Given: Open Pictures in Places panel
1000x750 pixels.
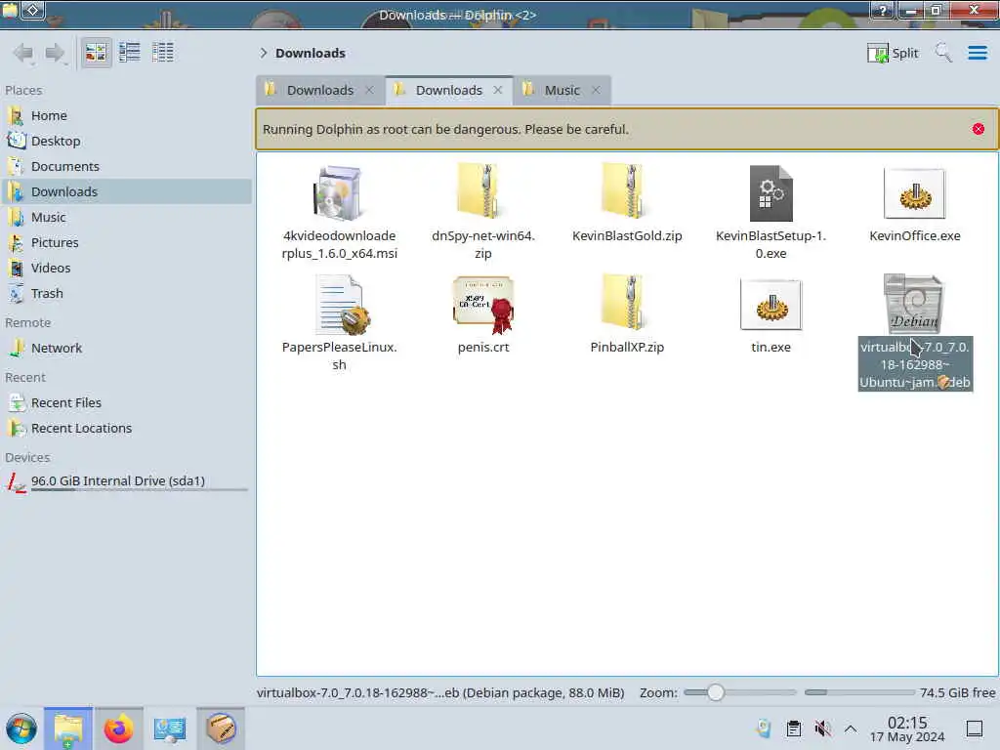Looking at the screenshot, I should tap(126, 242).
